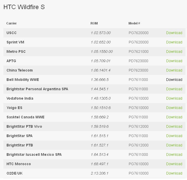Download the USCC ROM

pos(174,33)
